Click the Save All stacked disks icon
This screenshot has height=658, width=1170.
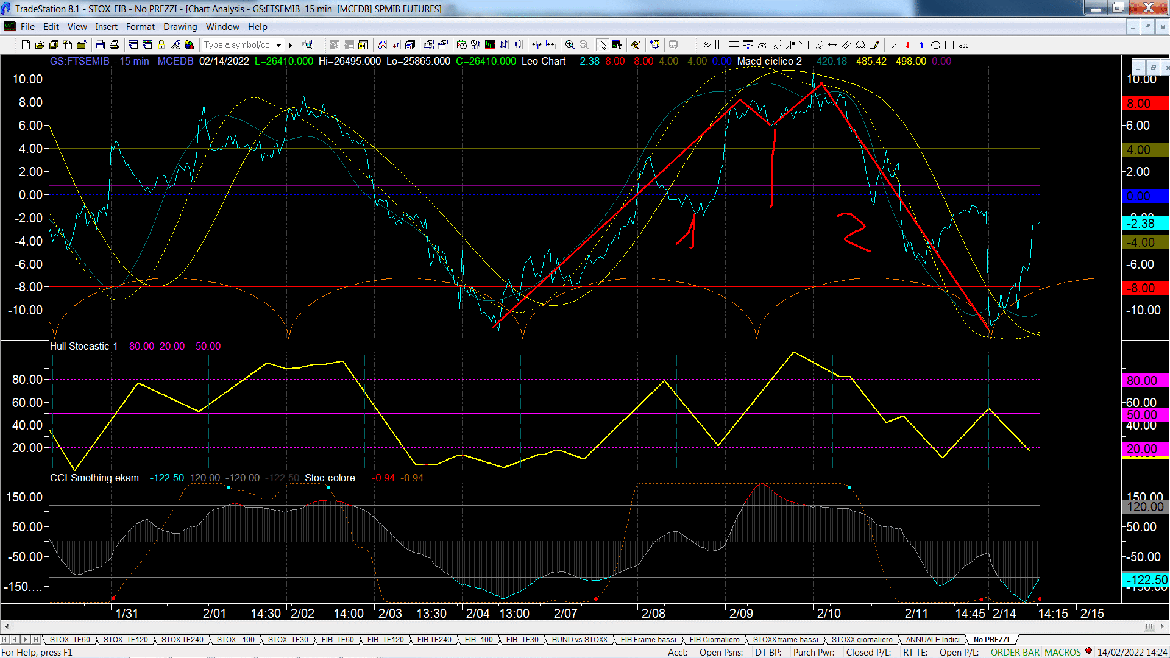point(54,45)
